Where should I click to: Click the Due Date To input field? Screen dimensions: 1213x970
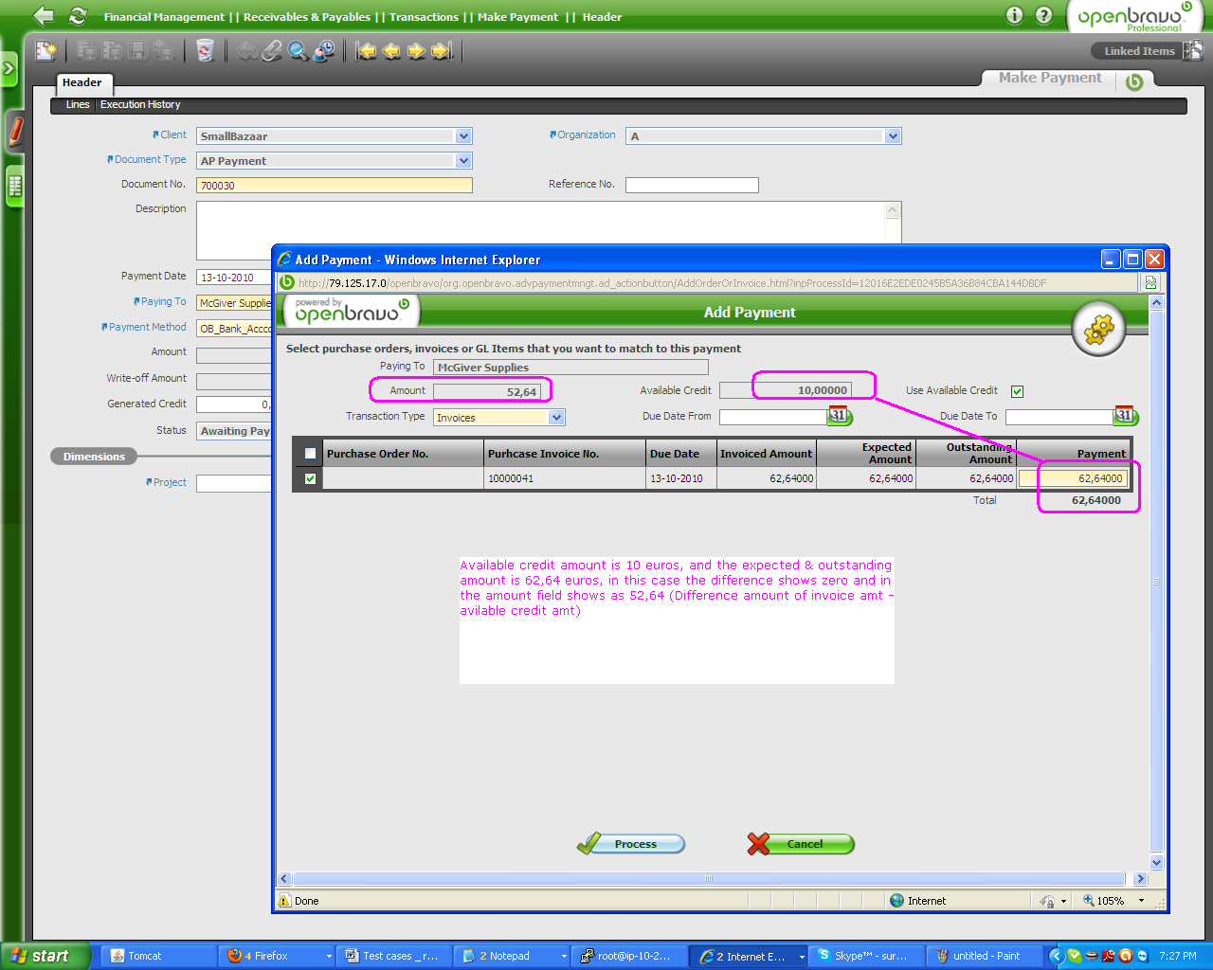[x=1059, y=417]
